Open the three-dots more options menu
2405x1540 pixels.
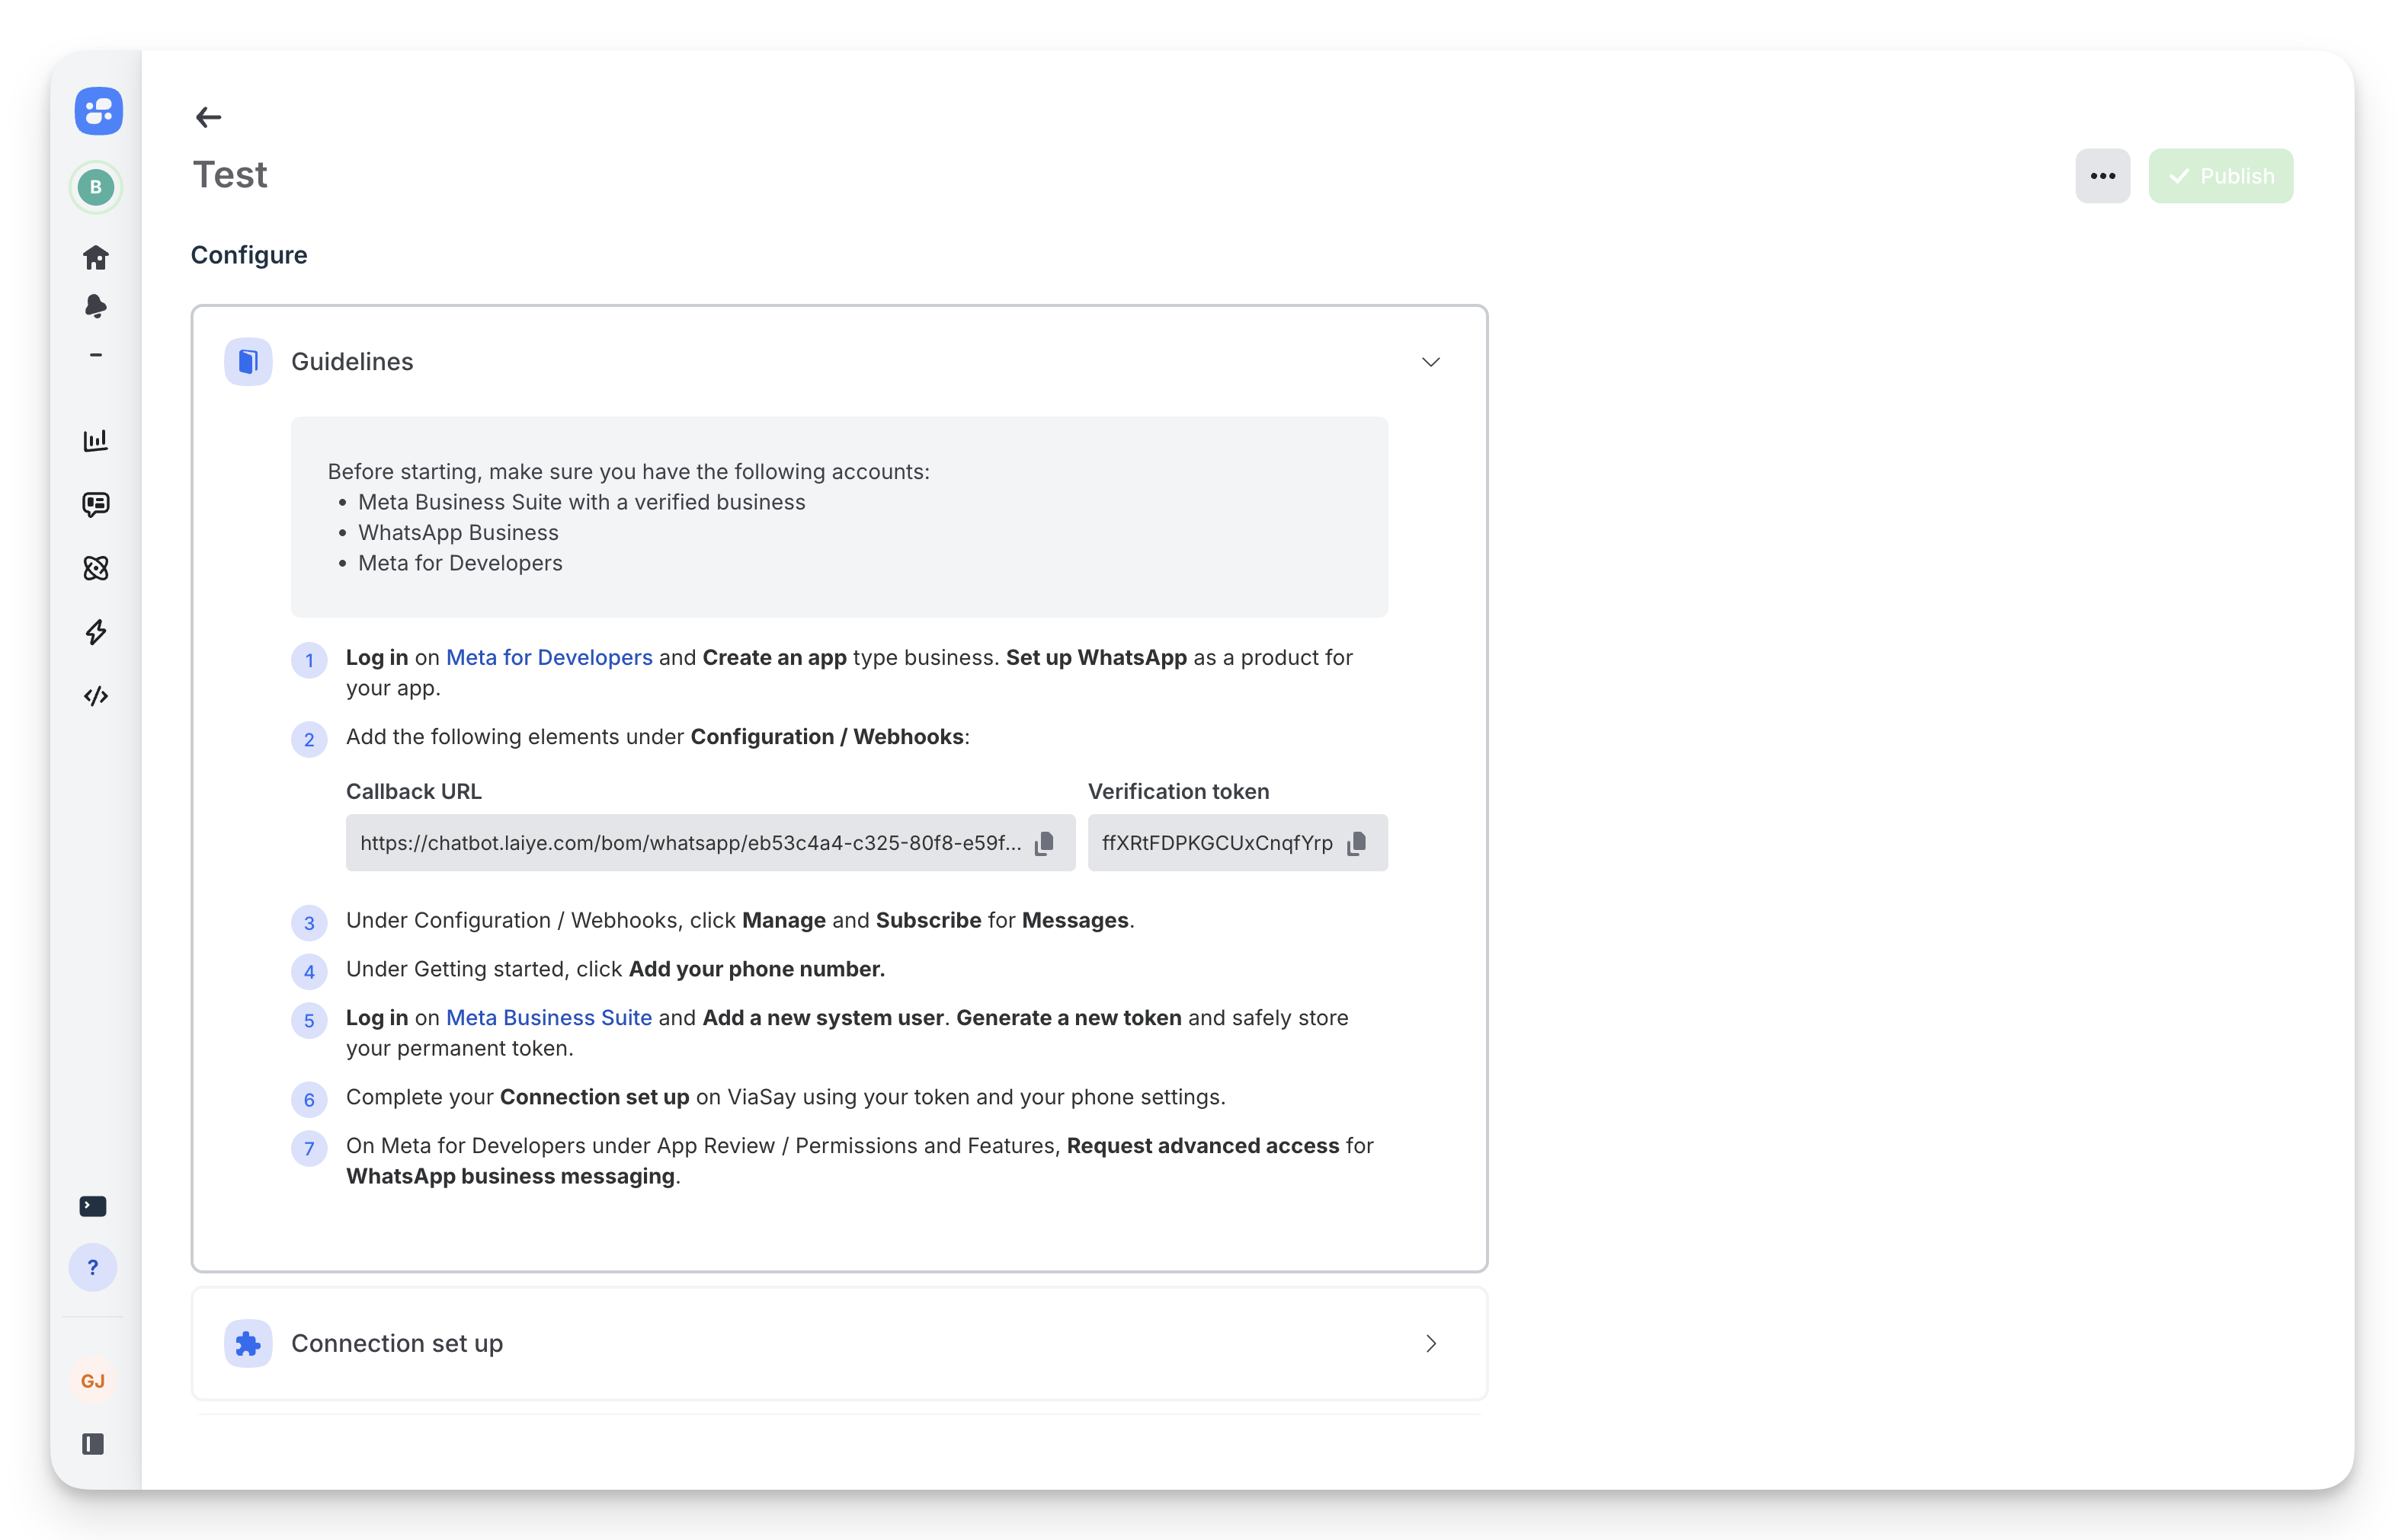(2102, 176)
